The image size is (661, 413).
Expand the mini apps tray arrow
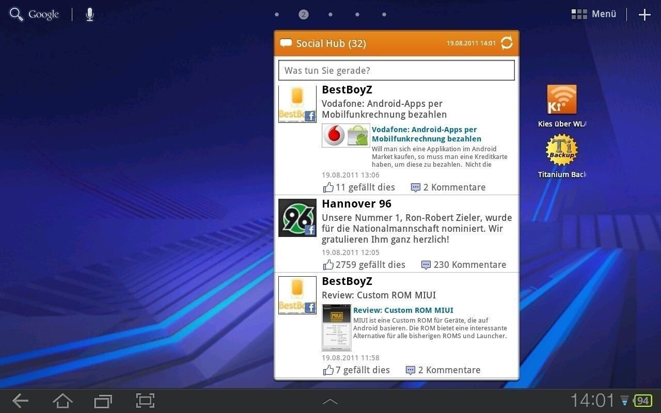coord(330,401)
